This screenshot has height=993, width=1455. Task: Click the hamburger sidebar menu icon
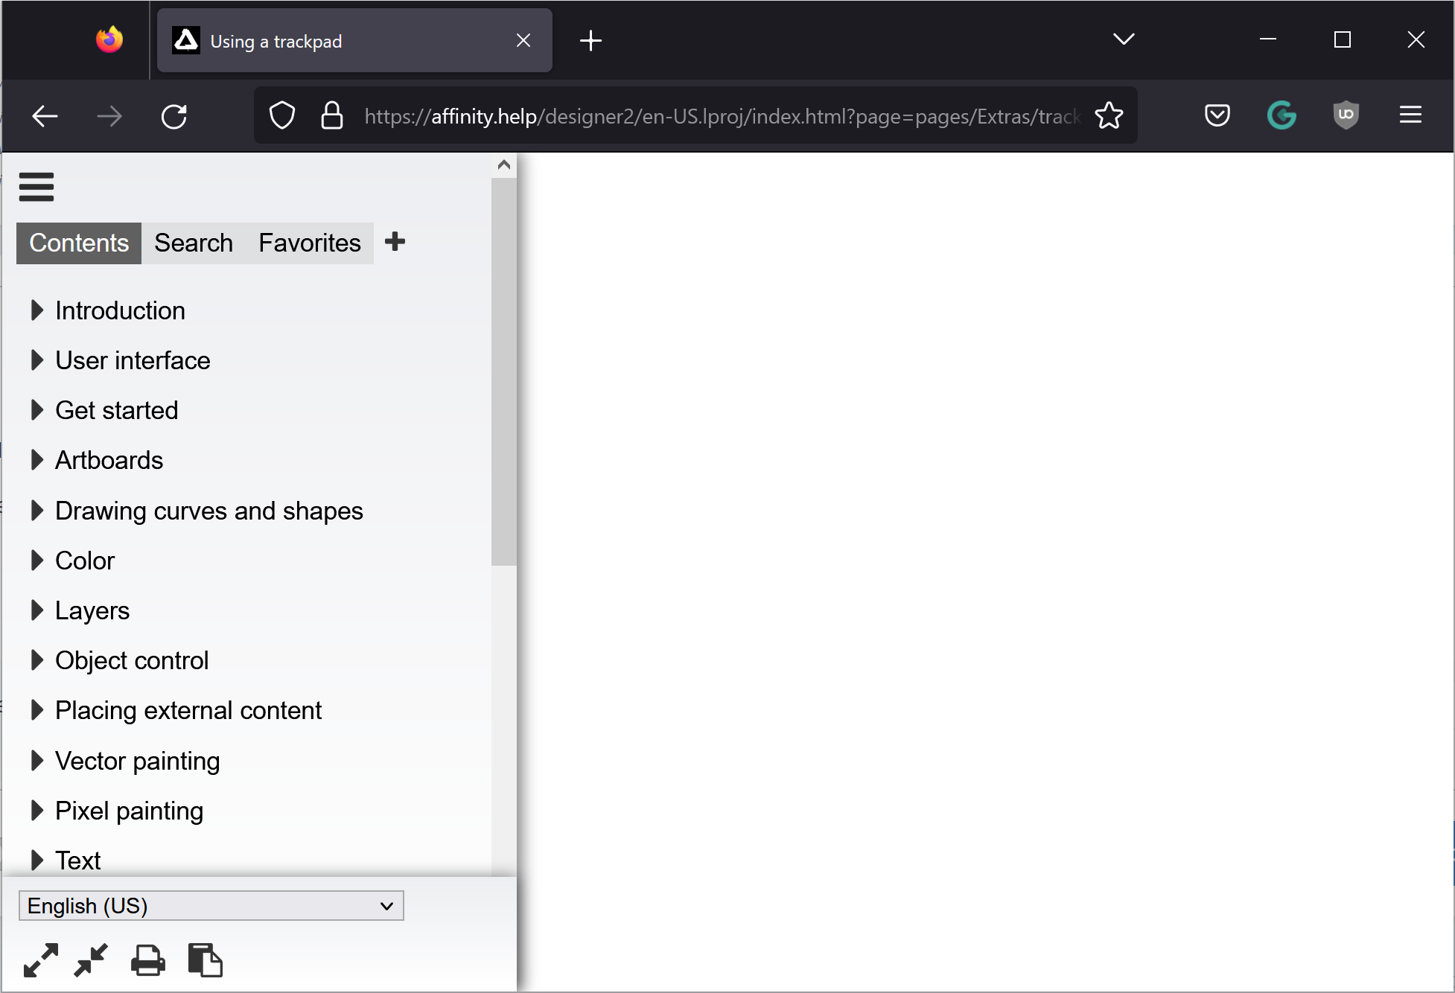tap(36, 187)
